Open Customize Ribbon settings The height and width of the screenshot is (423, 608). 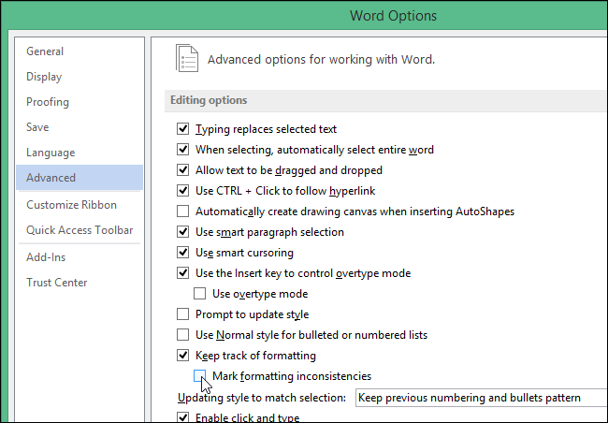[x=72, y=205]
